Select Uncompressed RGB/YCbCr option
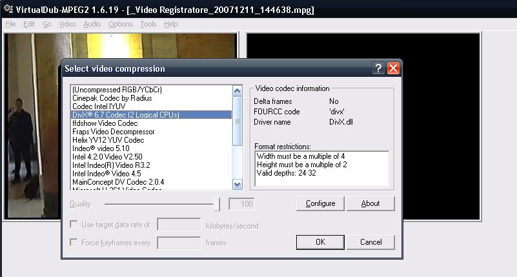This screenshot has height=277, width=517. pyautogui.click(x=112, y=90)
